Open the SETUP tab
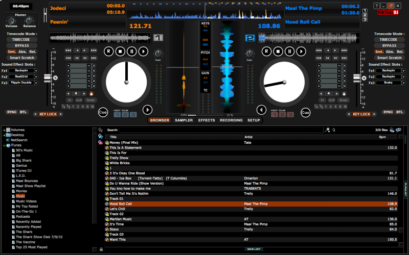Viewport: 409px width, 255px height. tap(254, 120)
